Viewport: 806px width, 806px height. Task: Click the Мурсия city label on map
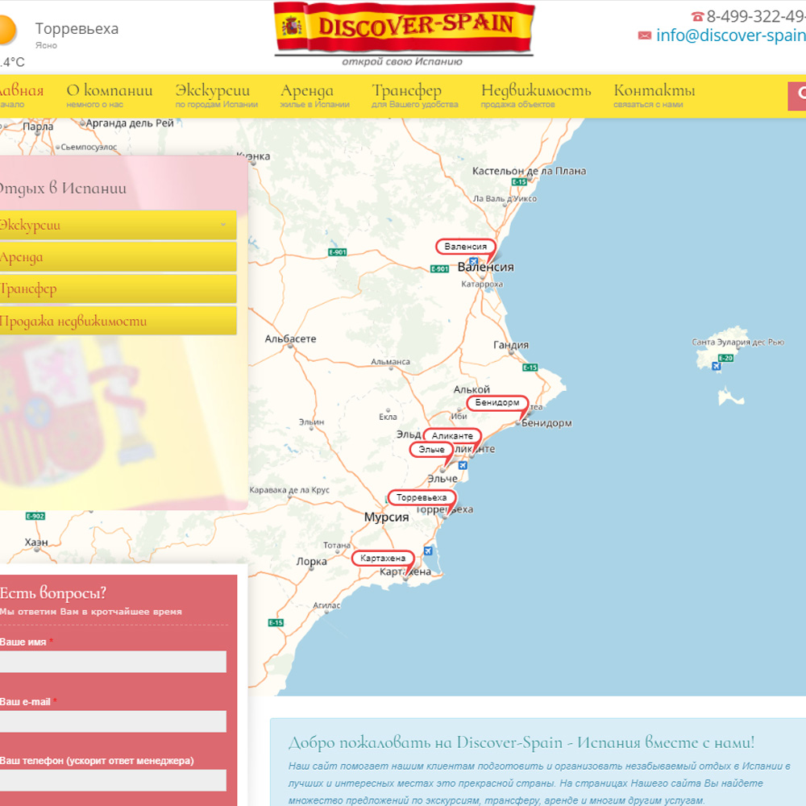[387, 517]
